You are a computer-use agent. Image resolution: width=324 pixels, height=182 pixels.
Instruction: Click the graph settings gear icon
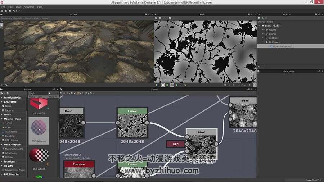[x=91, y=93]
